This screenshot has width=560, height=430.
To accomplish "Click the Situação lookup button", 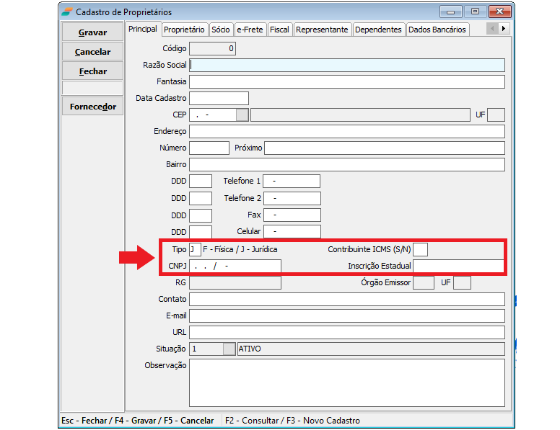I will coord(229,349).
